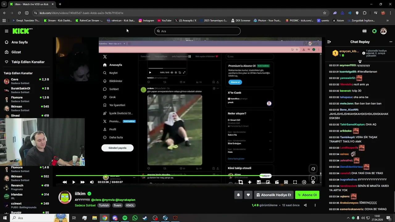The image size is (395, 222).
Task: Open Takip Edilen Kanallar in sidebar
Action: 28,62
